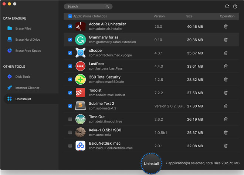Image resolution: width=244 pixels, height=175 pixels.
Task: Click the Erase Hard Drive icon
Action: [x=10, y=39]
